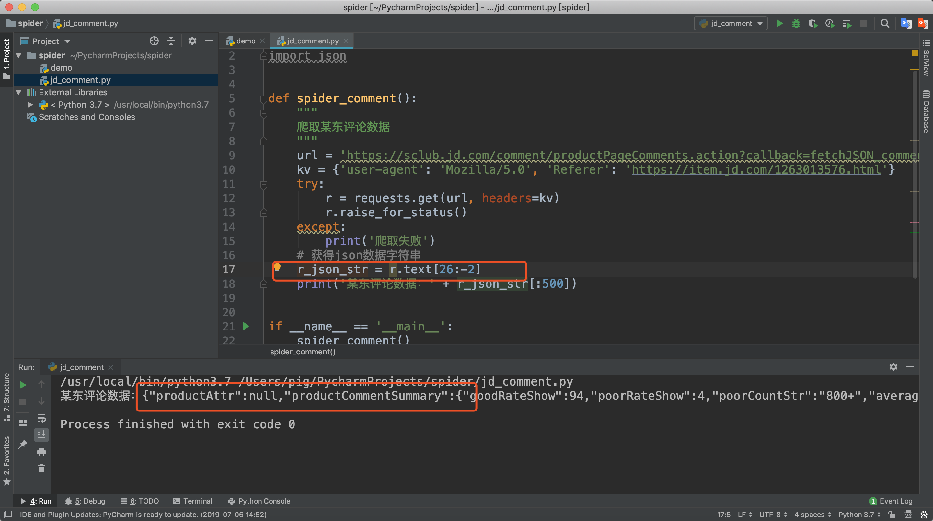Click the yellow intention lightbulb on line 17
This screenshot has height=521, width=933.
(277, 268)
